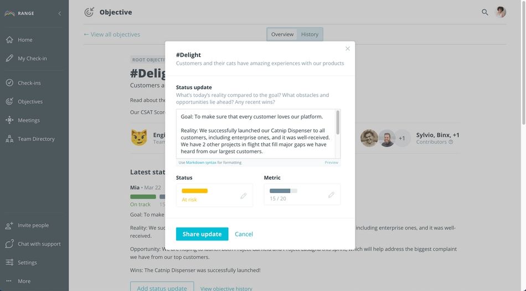Image resolution: width=526 pixels, height=291 pixels.
Task: Open user profile avatar menu
Action: coord(501,12)
